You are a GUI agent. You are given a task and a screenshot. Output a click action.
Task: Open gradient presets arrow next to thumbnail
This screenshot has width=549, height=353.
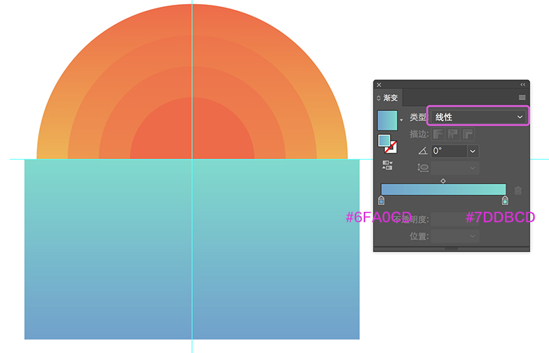(x=401, y=121)
